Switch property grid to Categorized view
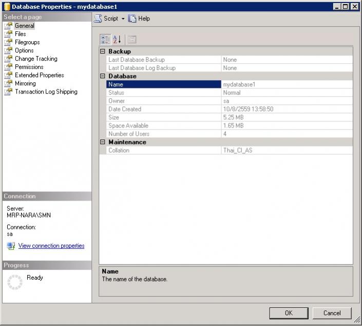The height and width of the screenshot is (326, 362). [x=105, y=40]
